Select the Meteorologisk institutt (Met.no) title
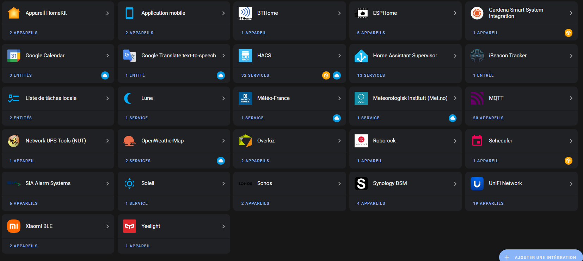583x261 pixels. point(410,98)
